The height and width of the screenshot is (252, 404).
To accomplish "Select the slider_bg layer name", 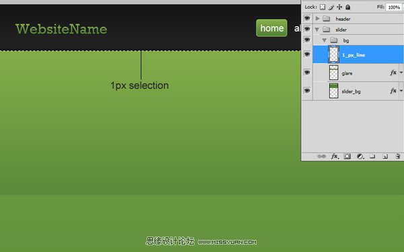I will coord(351,91).
